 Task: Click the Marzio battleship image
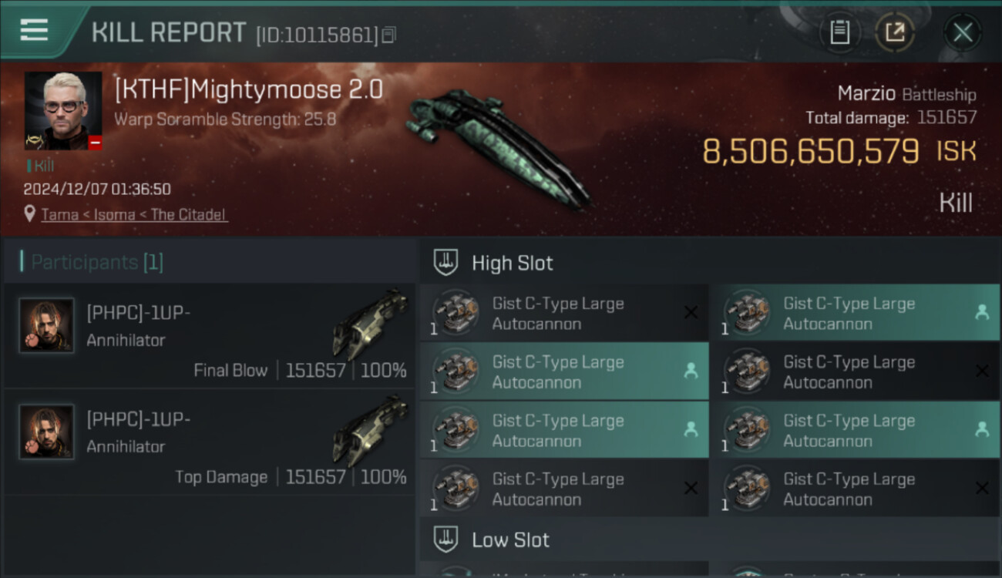[497, 148]
